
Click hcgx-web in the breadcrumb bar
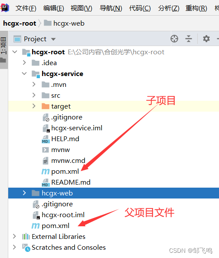pos(69,23)
